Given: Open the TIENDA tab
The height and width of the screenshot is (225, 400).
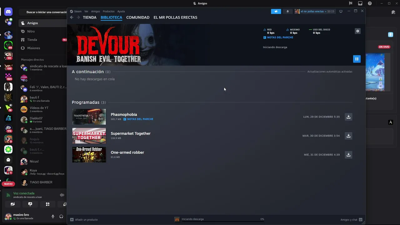Looking at the screenshot, I should click(x=90, y=17).
